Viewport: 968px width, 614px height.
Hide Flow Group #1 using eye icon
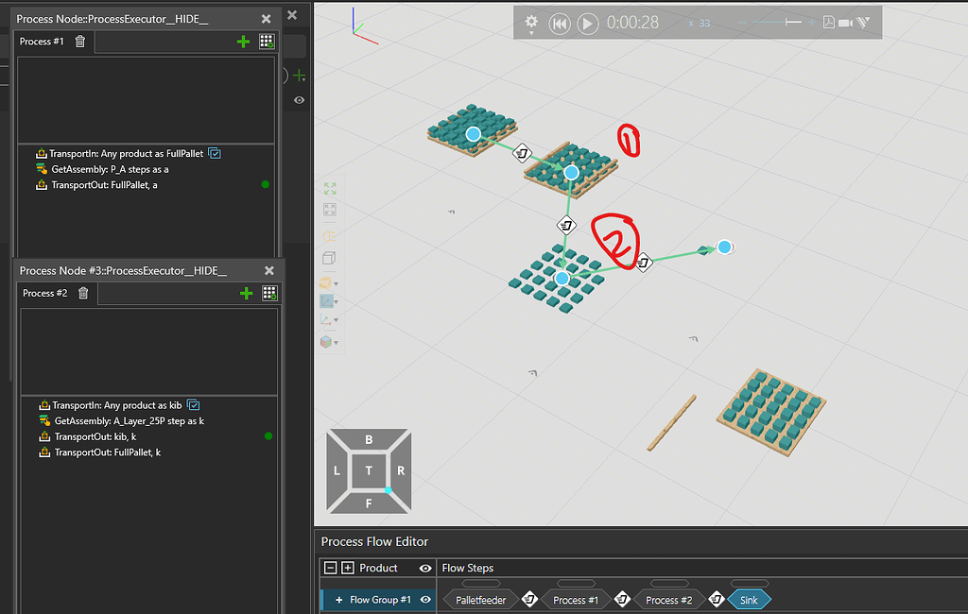[425, 600]
